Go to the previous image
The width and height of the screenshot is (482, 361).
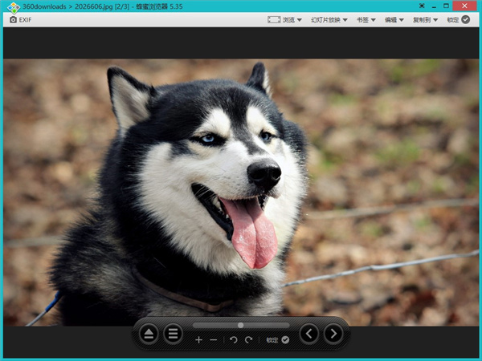[308, 334]
